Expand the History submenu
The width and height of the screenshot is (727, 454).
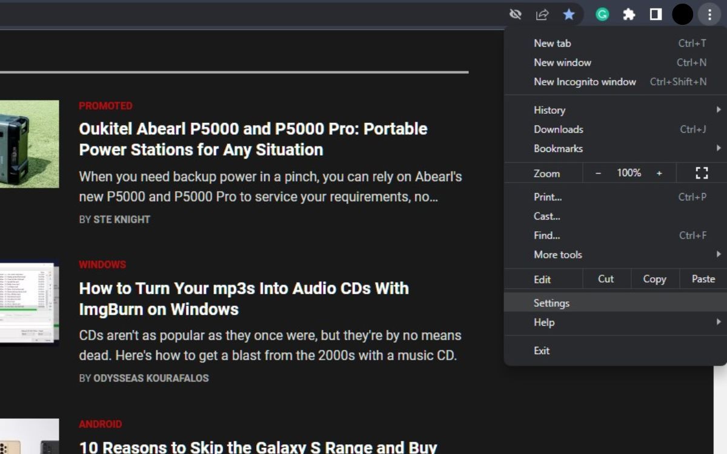[615, 110]
